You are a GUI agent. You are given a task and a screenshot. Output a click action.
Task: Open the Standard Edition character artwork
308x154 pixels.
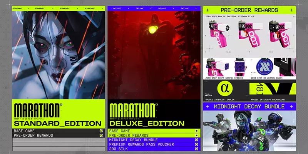coord(59,55)
